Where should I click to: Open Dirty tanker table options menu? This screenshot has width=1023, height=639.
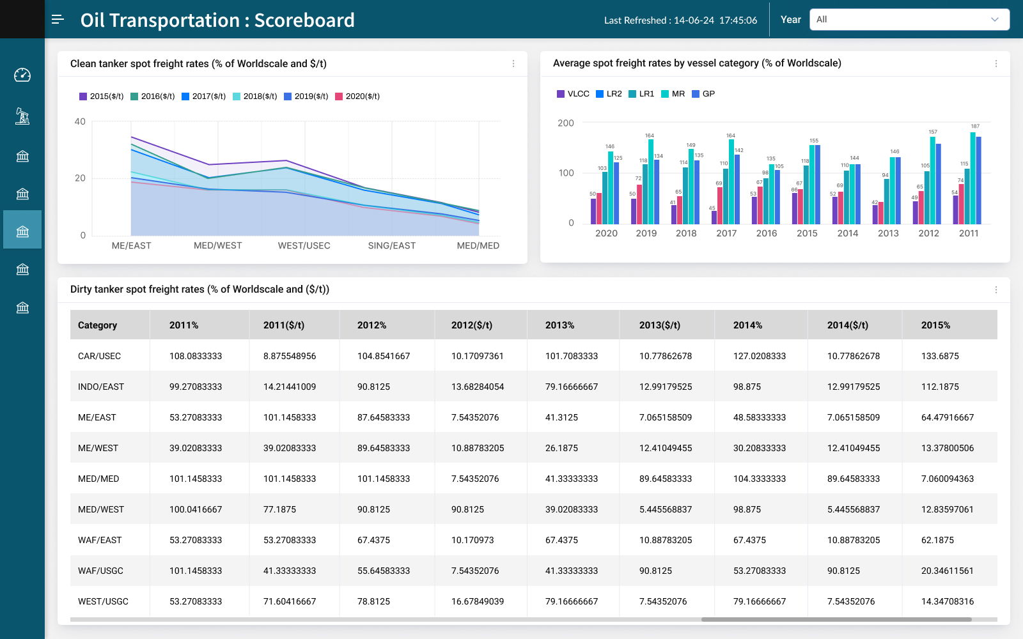996,290
